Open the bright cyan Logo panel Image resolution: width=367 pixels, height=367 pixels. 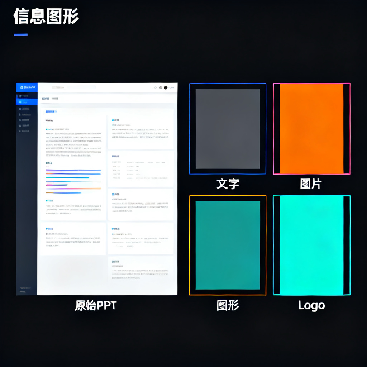point(311,245)
